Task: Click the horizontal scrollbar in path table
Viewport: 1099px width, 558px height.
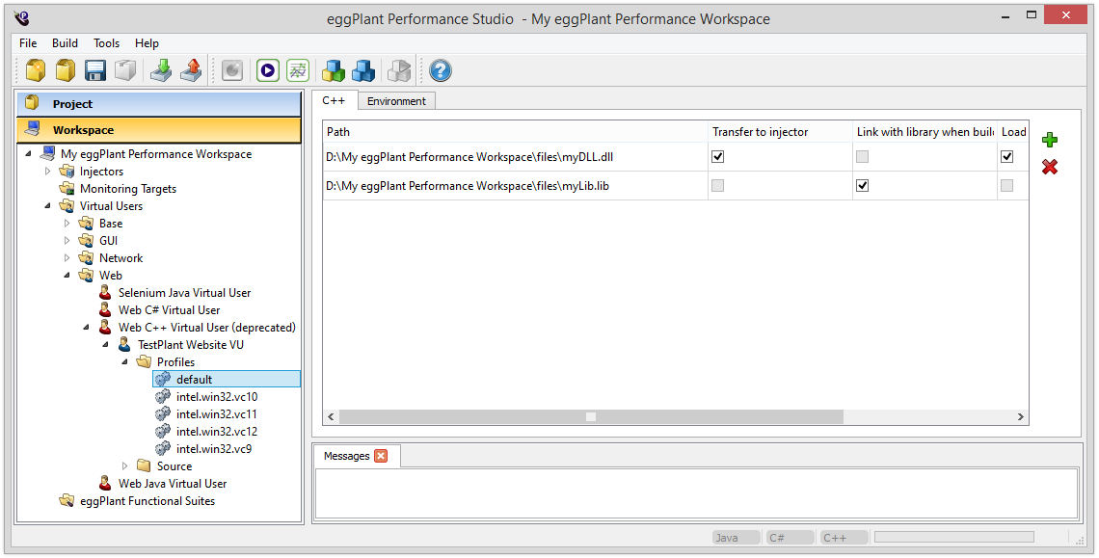Action: [590, 416]
